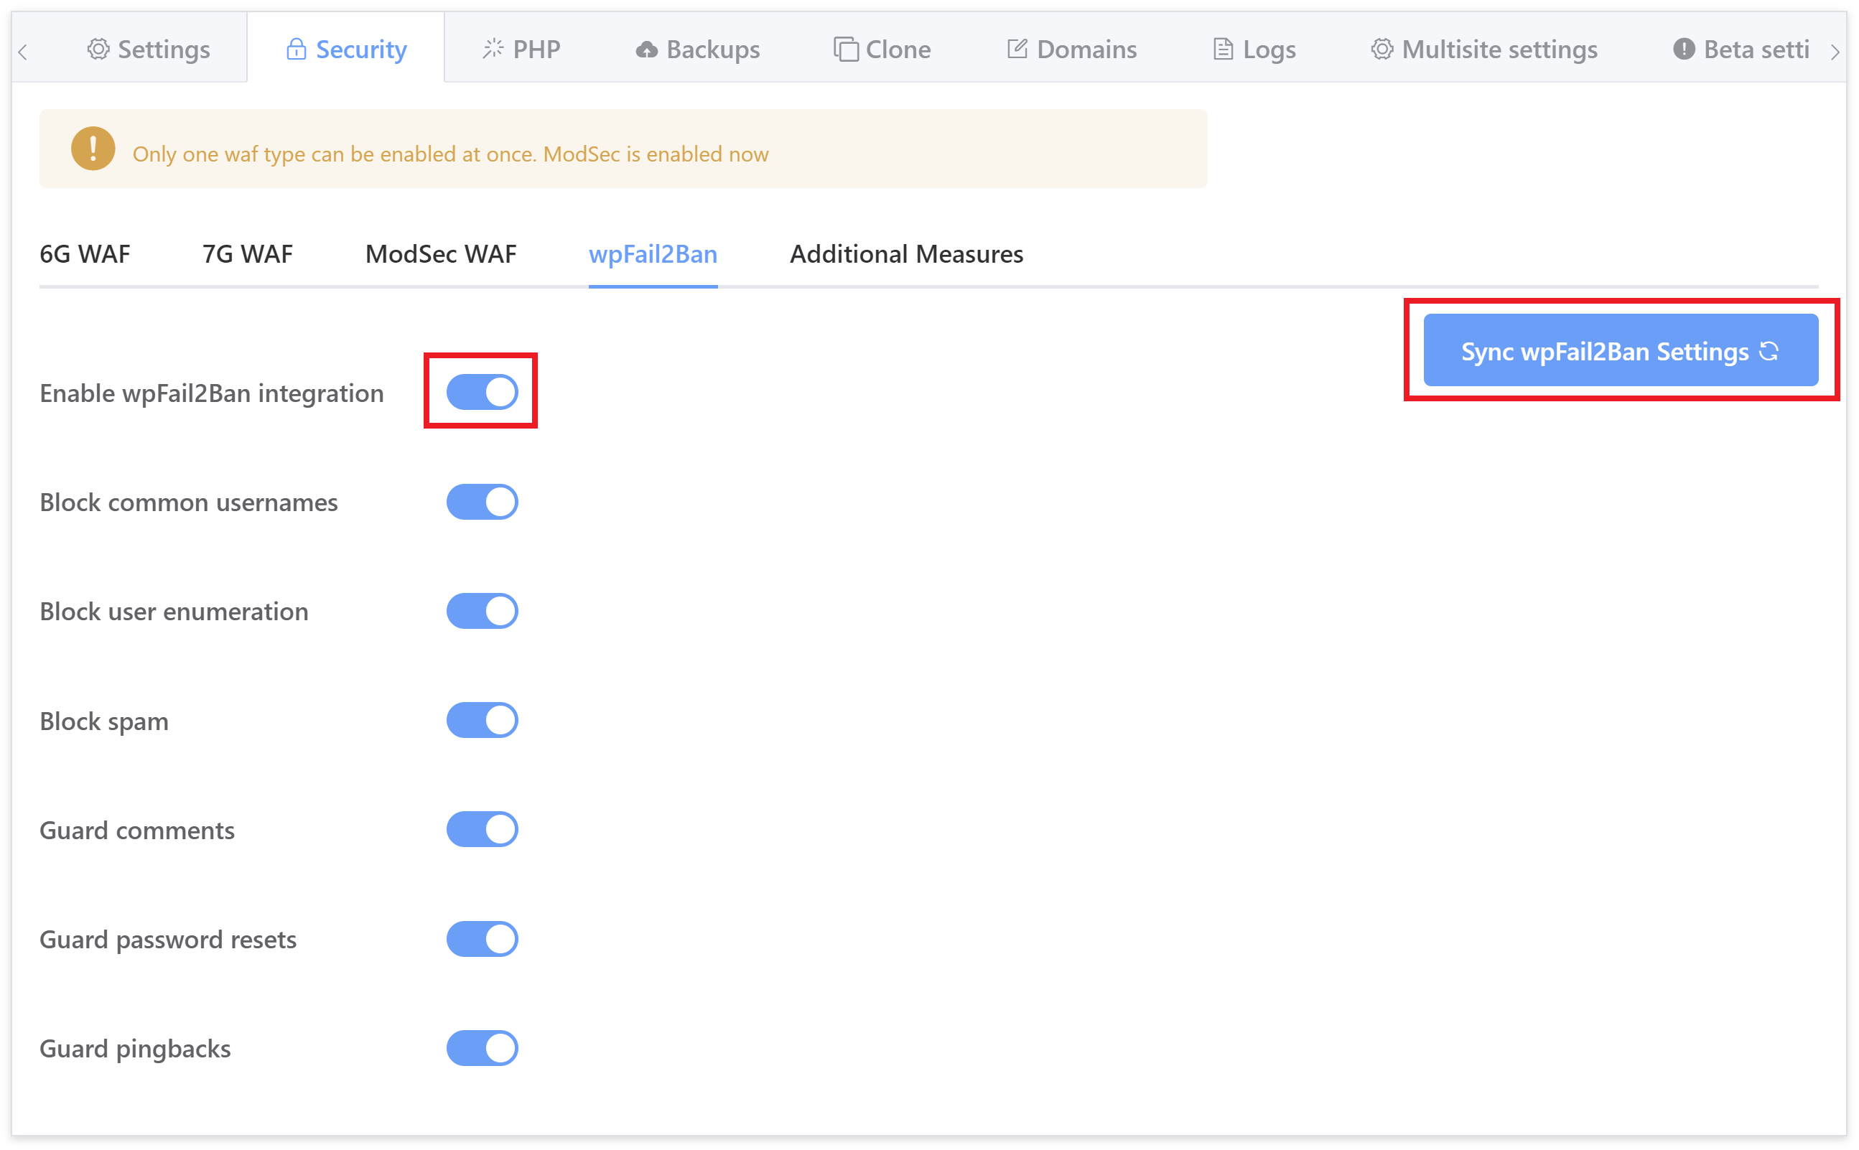Viewport: 1859px width, 1150px height.
Task: Open the Logs tab
Action: pyautogui.click(x=1254, y=50)
